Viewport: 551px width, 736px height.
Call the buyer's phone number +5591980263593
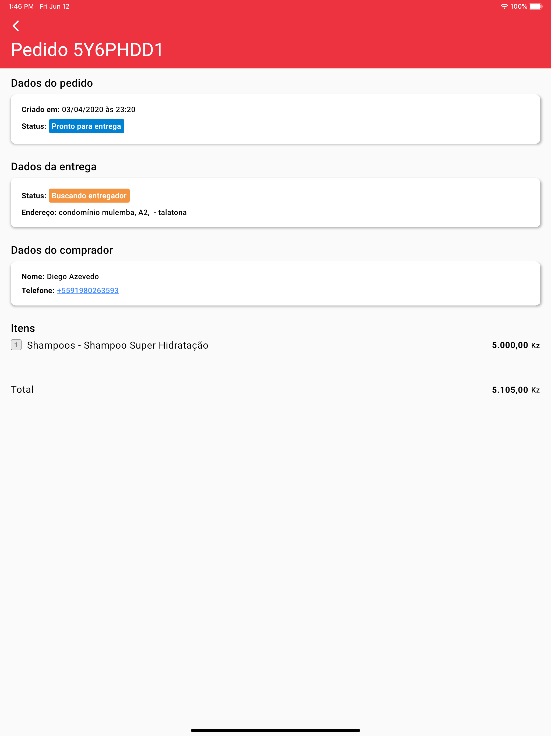(x=88, y=290)
